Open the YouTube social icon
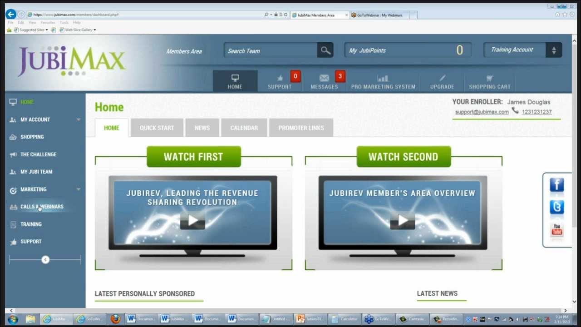The width and height of the screenshot is (581, 327). coord(557,230)
